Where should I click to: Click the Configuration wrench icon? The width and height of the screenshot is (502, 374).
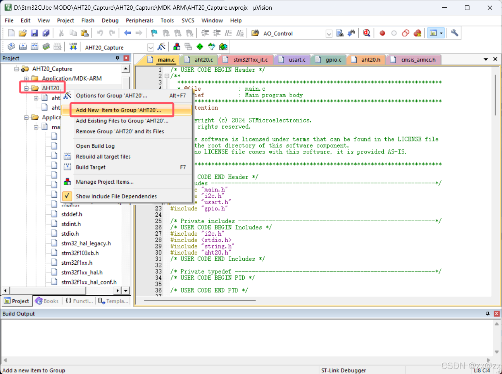(x=455, y=33)
